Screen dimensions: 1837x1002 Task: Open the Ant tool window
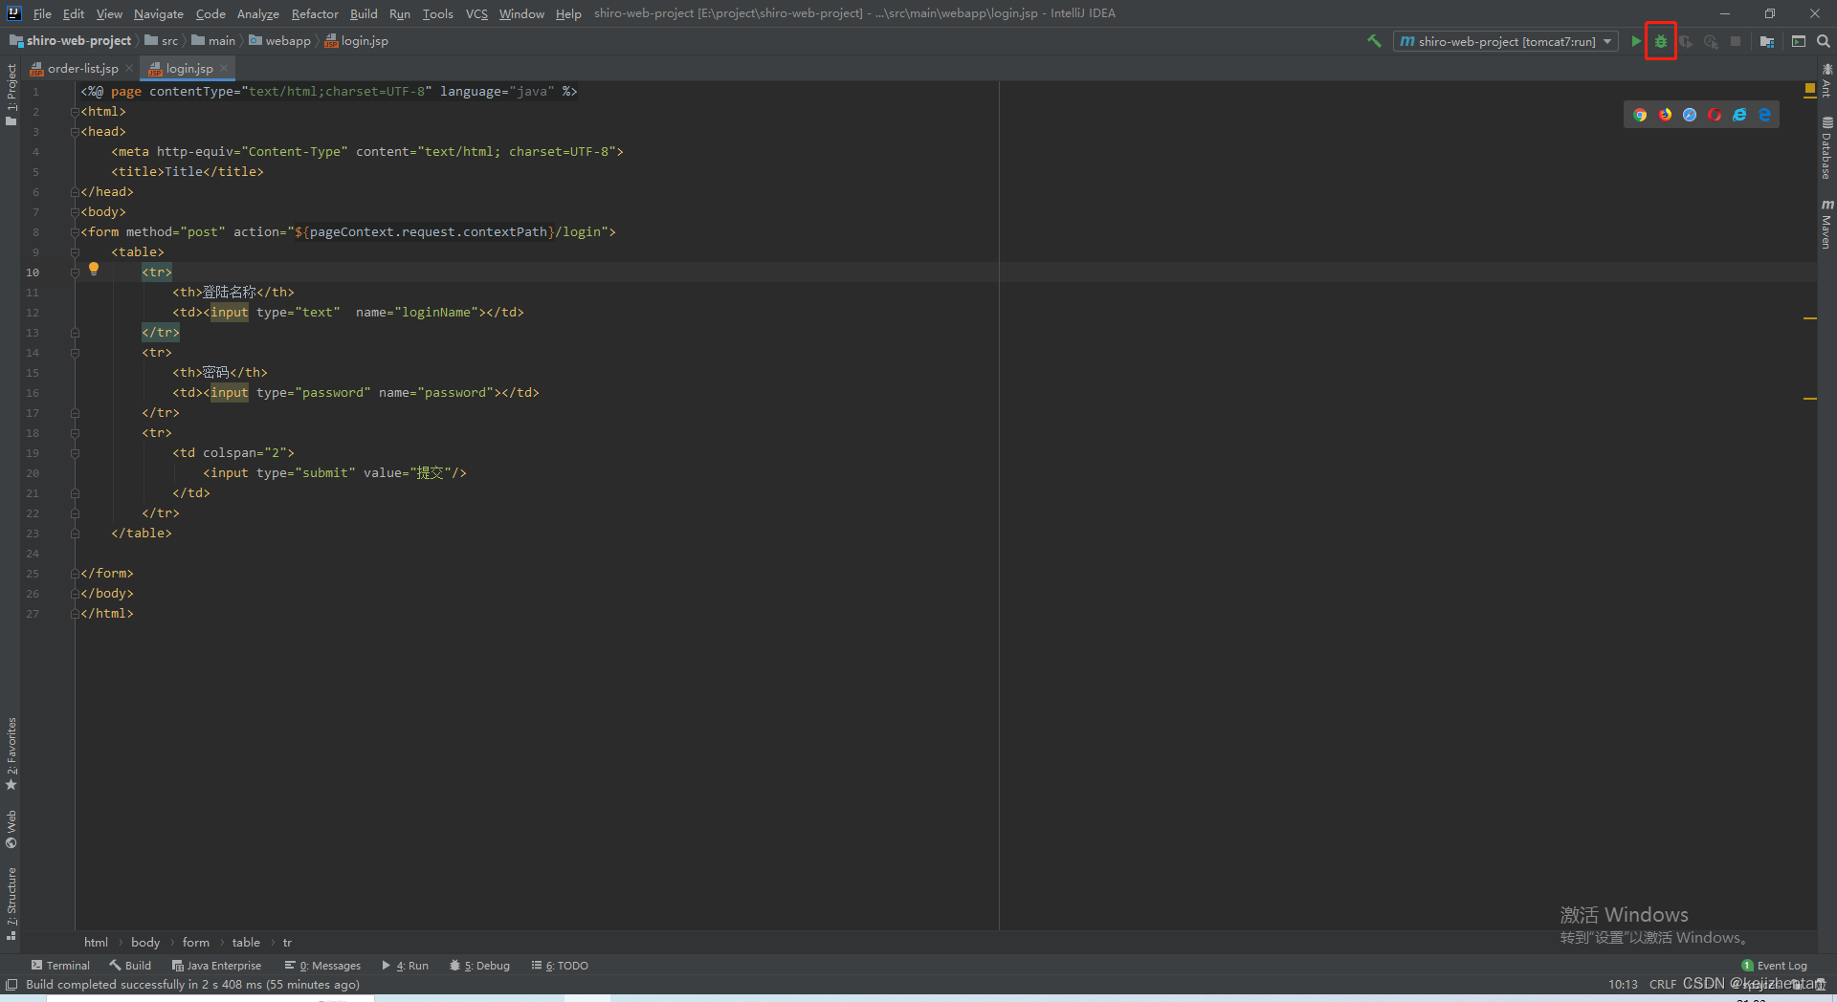click(1826, 80)
